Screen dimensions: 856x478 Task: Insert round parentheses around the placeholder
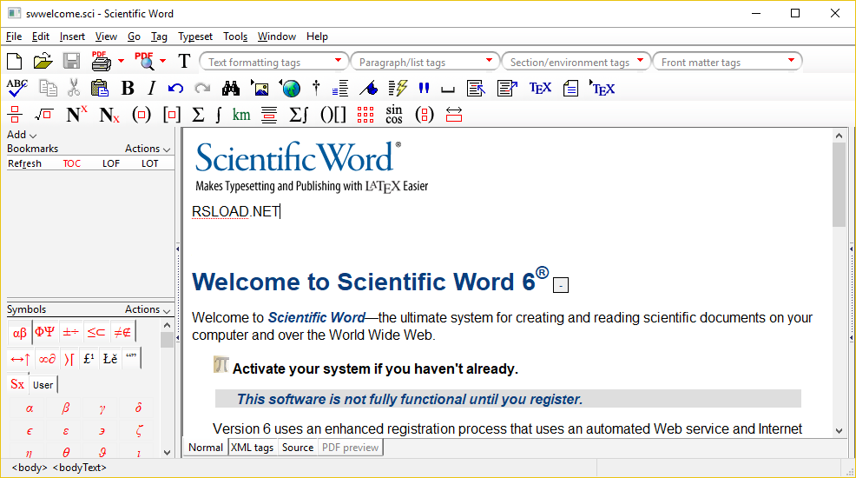[142, 115]
